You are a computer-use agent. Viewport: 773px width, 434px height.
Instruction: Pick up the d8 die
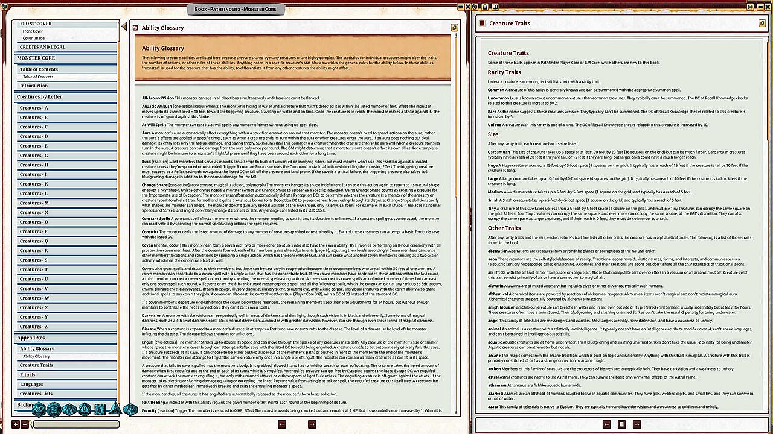point(85,410)
